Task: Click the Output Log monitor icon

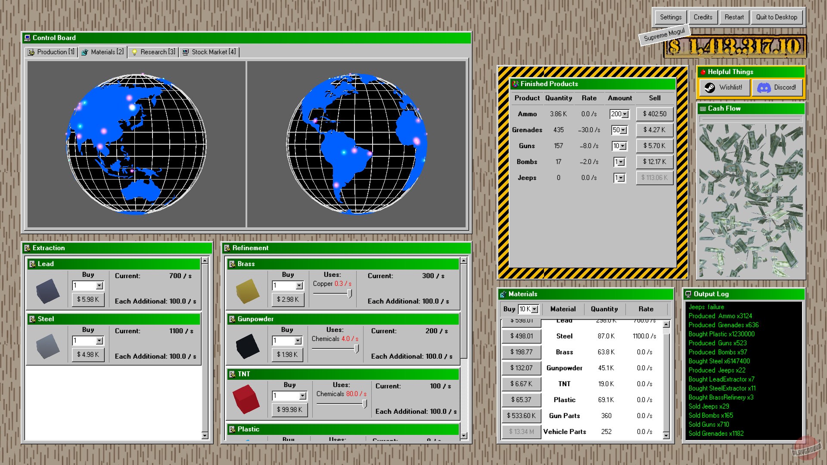Action: pyautogui.click(x=689, y=294)
